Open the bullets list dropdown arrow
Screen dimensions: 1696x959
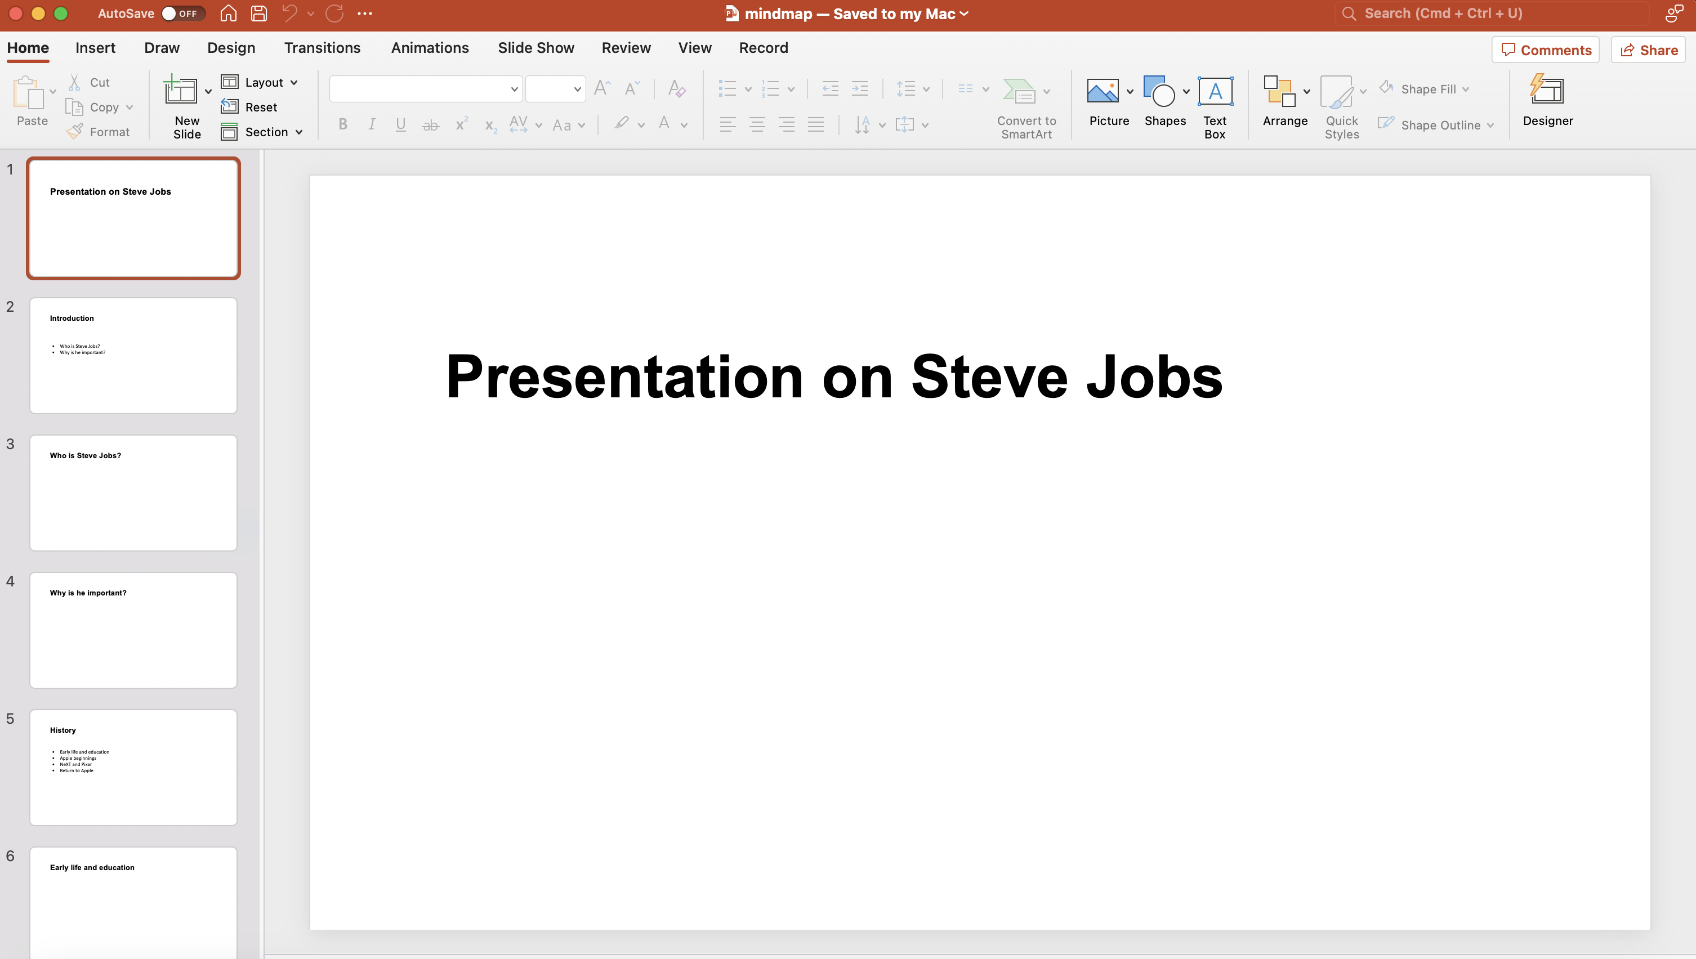[x=748, y=89]
